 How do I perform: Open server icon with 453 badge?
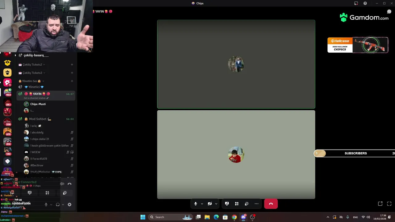coord(7,92)
